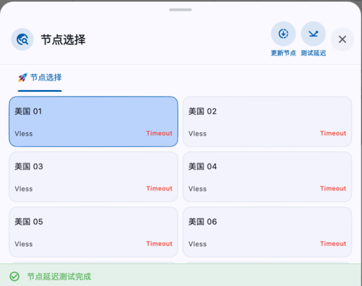362x286 pixels.
Task: Click the Timeout status of 美国 02
Action: coord(333,133)
